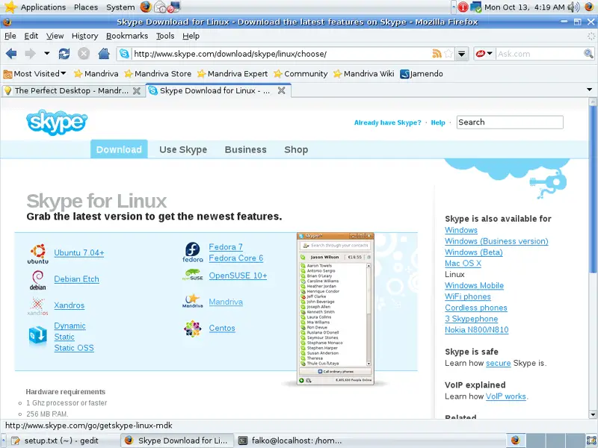The width and height of the screenshot is (598, 448).
Task: Open the back/forward history dropdown arrow
Action: pyautogui.click(x=47, y=53)
